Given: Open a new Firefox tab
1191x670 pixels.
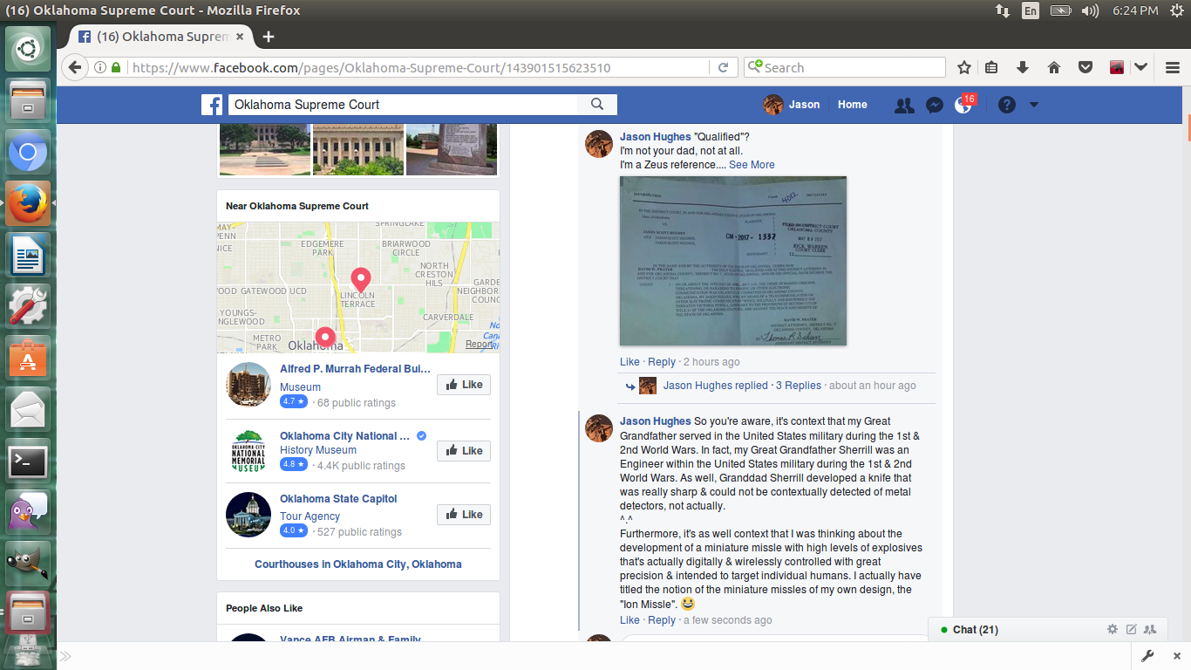Looking at the screenshot, I should click(x=269, y=37).
